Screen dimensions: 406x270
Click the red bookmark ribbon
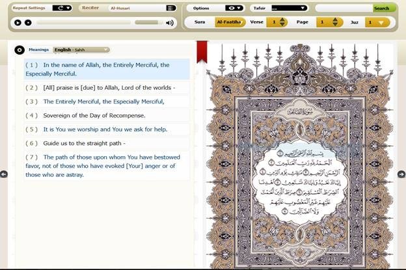(x=202, y=52)
